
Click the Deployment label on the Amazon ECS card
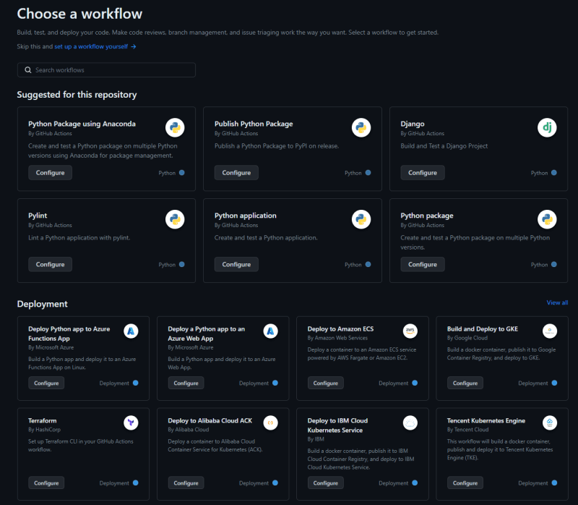pos(393,383)
